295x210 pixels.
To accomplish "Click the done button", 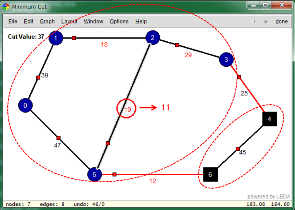I will click(281, 22).
